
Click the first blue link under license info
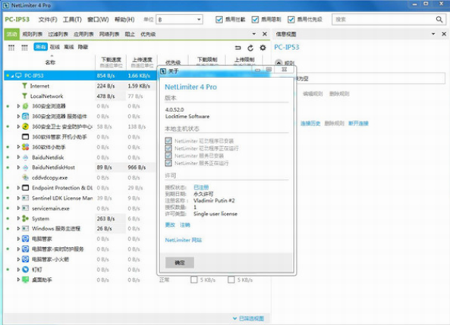pyautogui.click(x=170, y=225)
